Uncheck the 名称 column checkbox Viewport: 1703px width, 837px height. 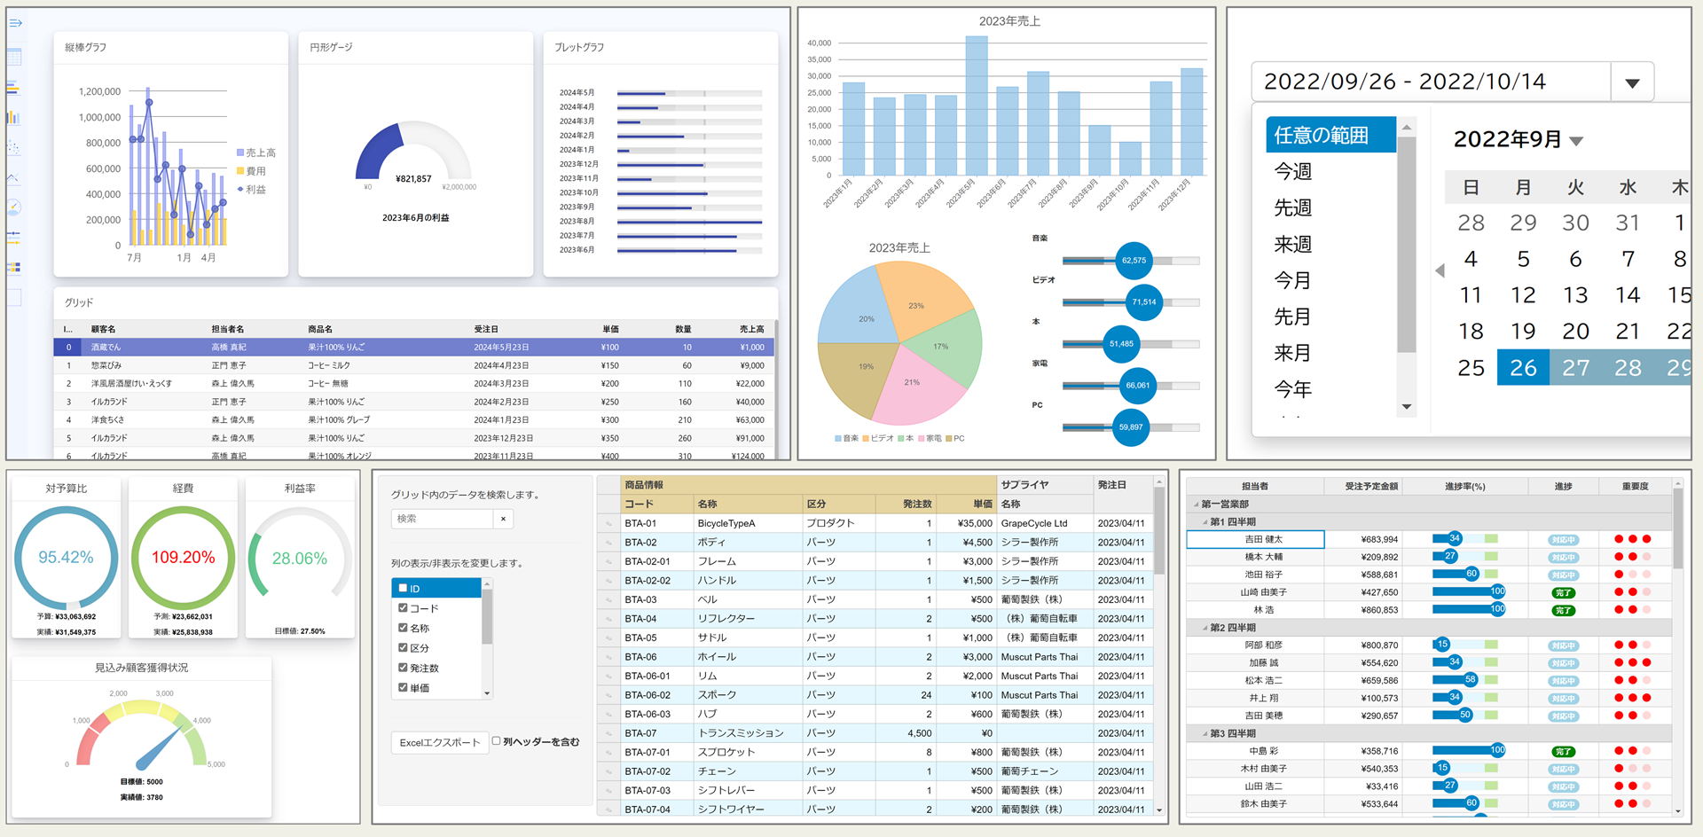click(x=403, y=627)
